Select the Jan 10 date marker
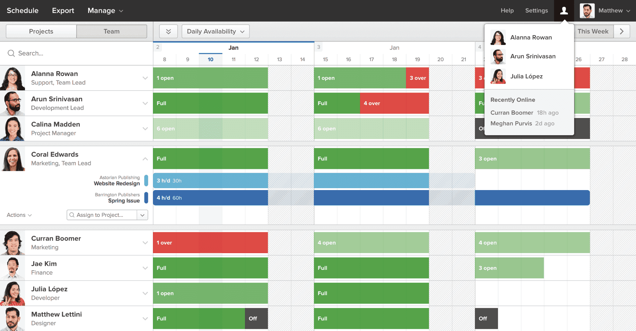This screenshot has width=636, height=331. click(x=210, y=59)
